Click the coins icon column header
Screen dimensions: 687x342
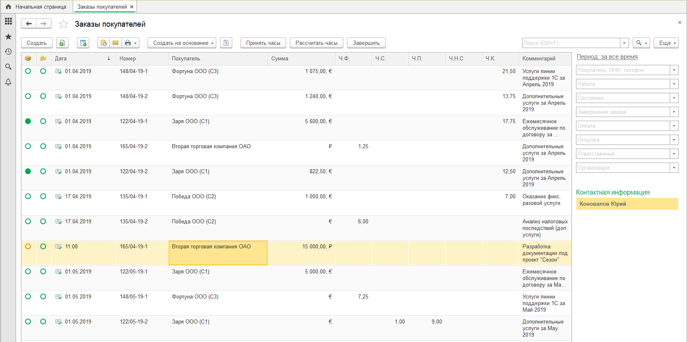tap(43, 58)
